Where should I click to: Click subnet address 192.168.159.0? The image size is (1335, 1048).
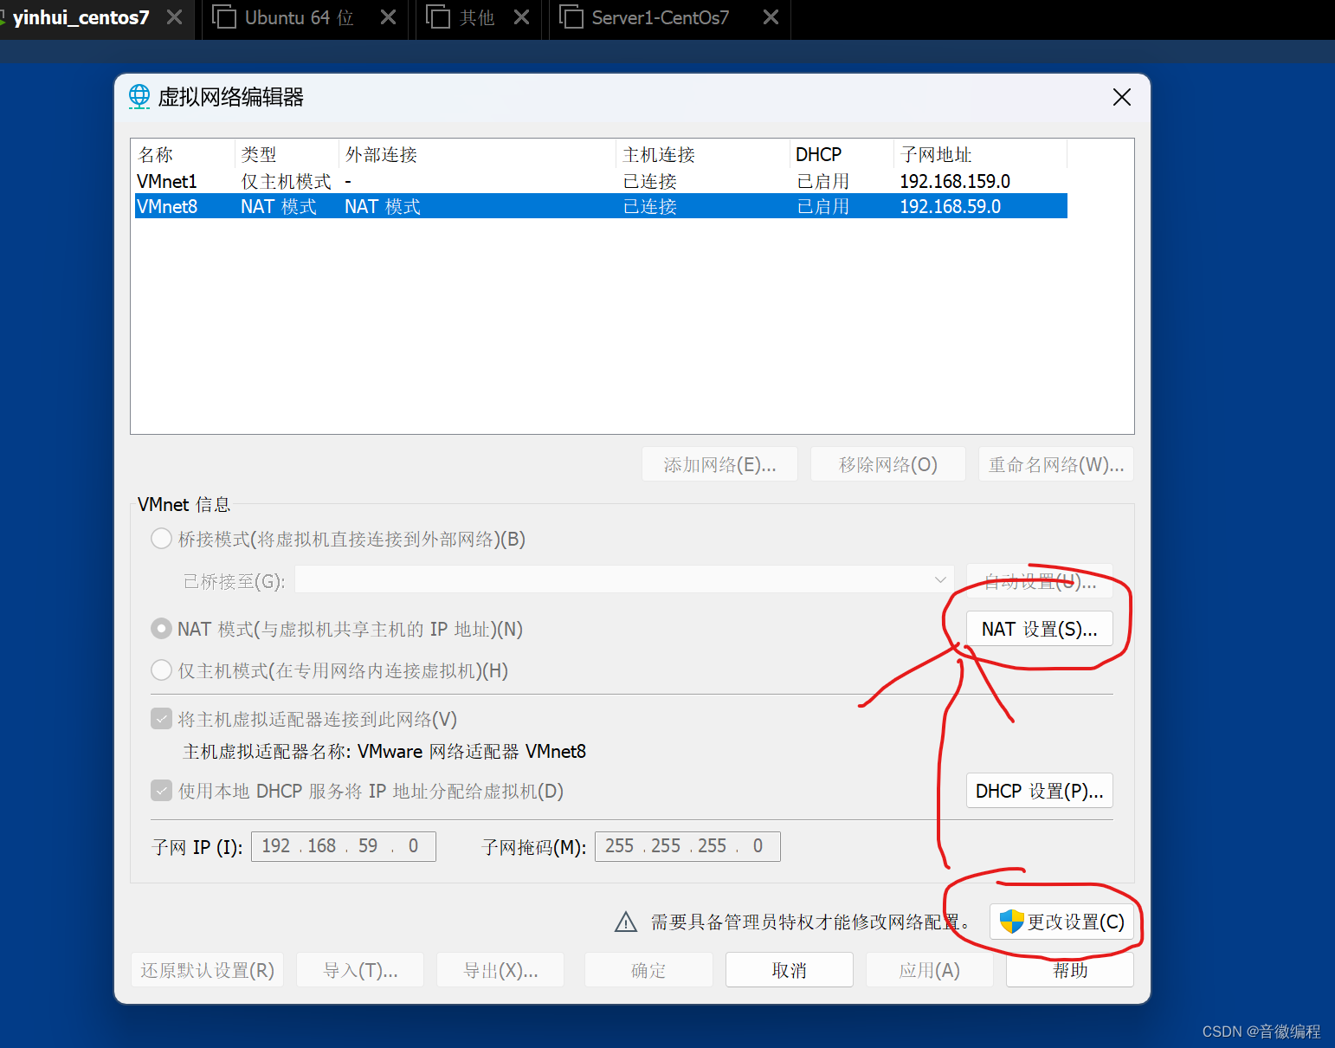955,181
